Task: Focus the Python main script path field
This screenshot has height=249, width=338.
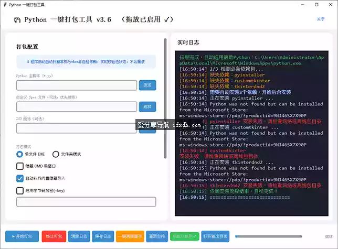Action: coord(77,85)
